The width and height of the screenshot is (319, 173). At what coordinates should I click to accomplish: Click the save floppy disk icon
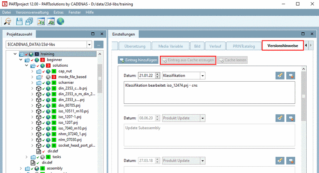coord(19,21)
